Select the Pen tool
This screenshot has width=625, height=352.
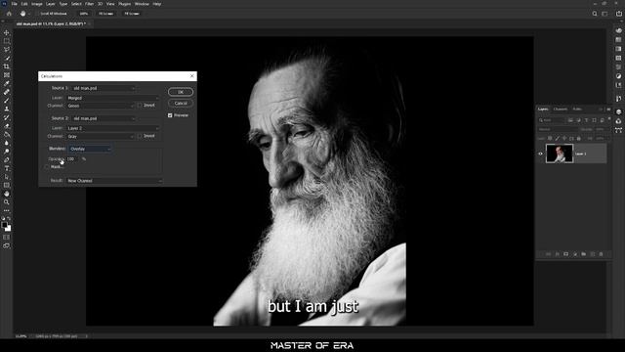pos(7,159)
